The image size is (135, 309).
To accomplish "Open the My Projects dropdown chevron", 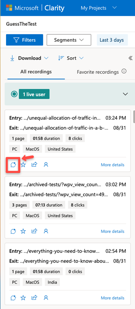I will (114, 8).
